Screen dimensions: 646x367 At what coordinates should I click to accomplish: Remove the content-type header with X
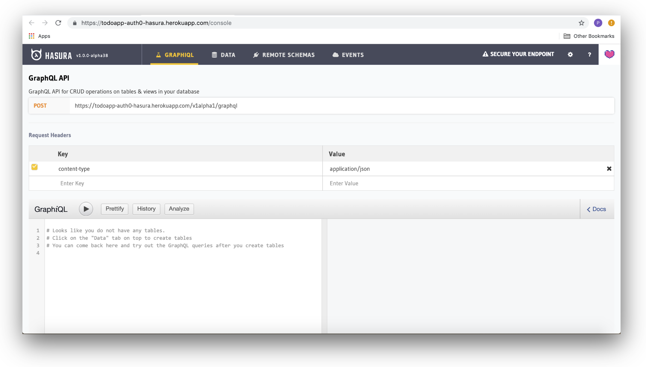tap(609, 169)
